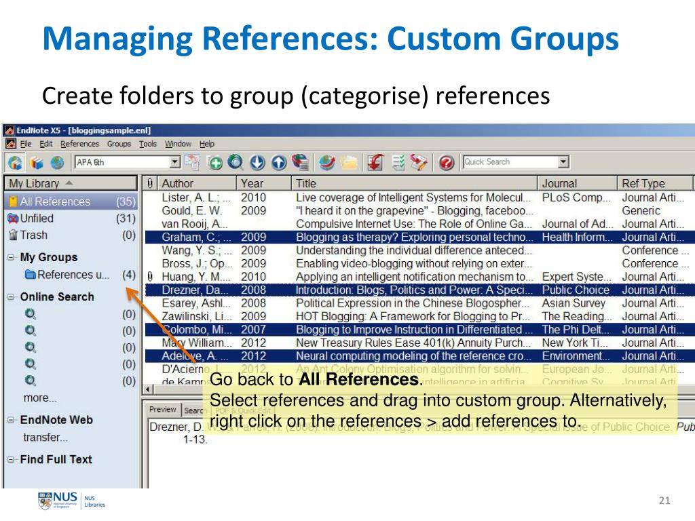Switch to the Preview tab
Screen dimensions: 695x521
[x=162, y=410]
